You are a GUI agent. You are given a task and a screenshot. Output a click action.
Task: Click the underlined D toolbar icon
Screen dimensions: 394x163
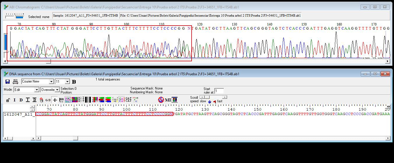(35, 100)
